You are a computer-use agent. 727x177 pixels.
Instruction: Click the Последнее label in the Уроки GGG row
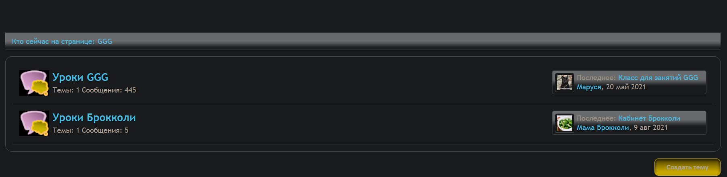pos(596,78)
